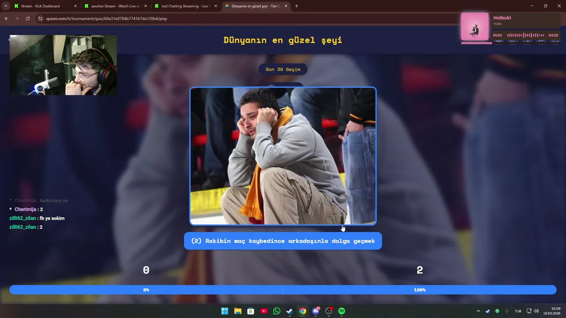Go forward to the next page
566x318 pixels.
pyautogui.click(x=17, y=19)
